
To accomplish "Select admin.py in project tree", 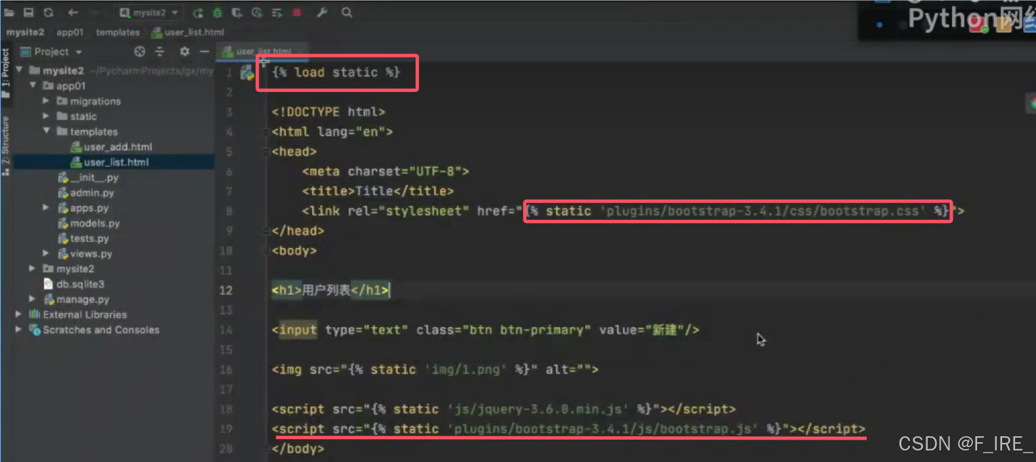I will (85, 192).
